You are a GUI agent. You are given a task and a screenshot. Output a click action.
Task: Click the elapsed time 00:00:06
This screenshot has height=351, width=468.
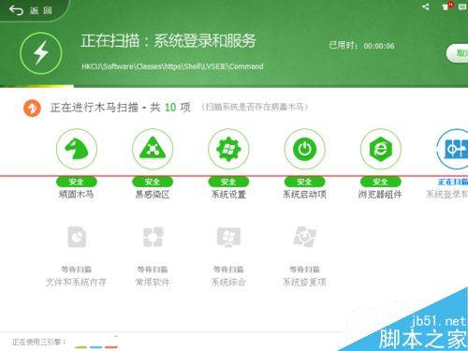379,46
